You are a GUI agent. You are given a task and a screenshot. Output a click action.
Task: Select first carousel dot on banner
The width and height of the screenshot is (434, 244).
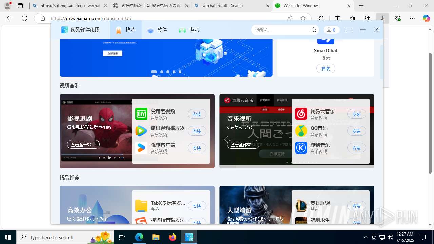point(154,72)
